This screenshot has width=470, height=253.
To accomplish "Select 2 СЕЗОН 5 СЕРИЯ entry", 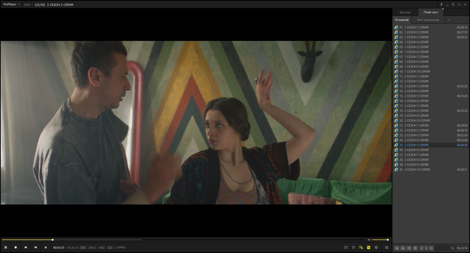I will click(431, 96).
